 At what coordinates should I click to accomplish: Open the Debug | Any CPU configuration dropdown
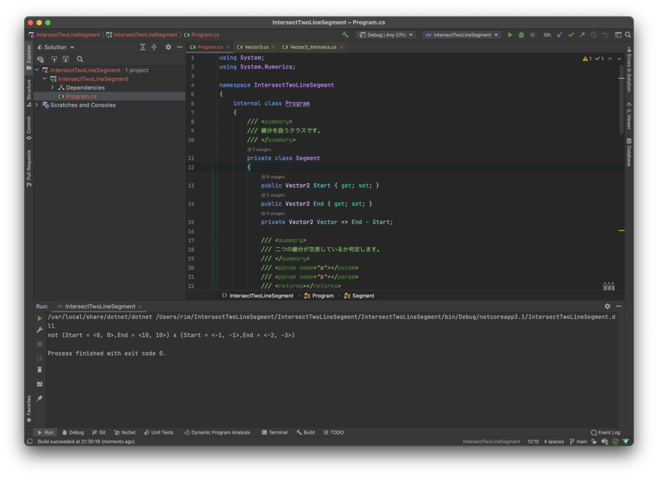[x=386, y=35]
